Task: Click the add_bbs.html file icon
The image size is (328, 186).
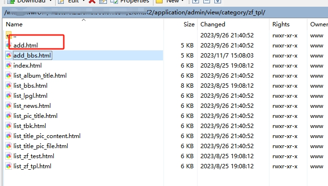Action: (9, 56)
